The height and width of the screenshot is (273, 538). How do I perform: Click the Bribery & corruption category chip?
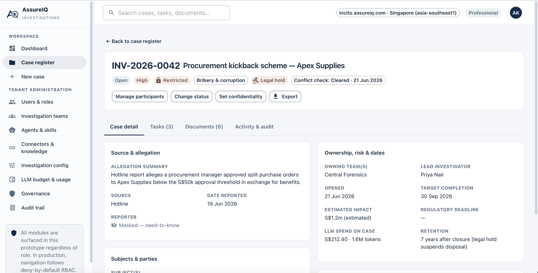click(x=221, y=80)
